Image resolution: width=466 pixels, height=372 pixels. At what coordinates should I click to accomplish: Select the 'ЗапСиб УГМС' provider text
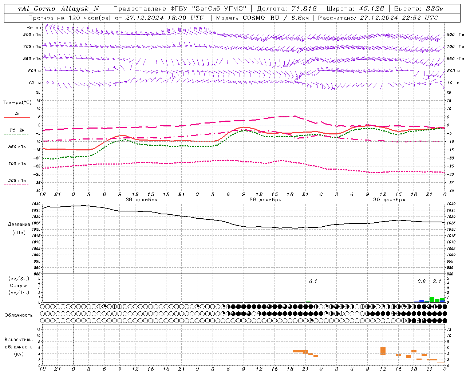(219, 9)
